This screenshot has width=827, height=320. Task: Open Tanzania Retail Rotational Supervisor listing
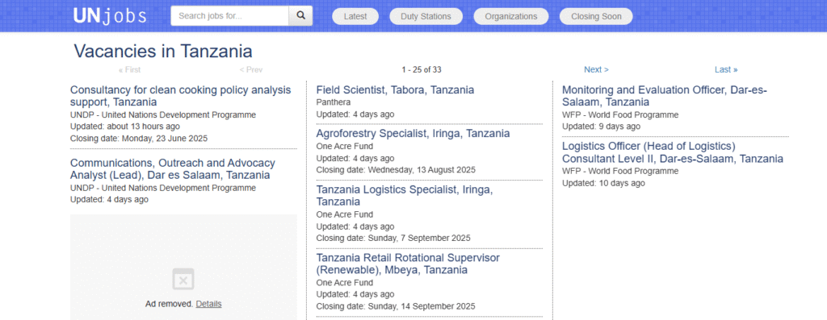[408, 264]
